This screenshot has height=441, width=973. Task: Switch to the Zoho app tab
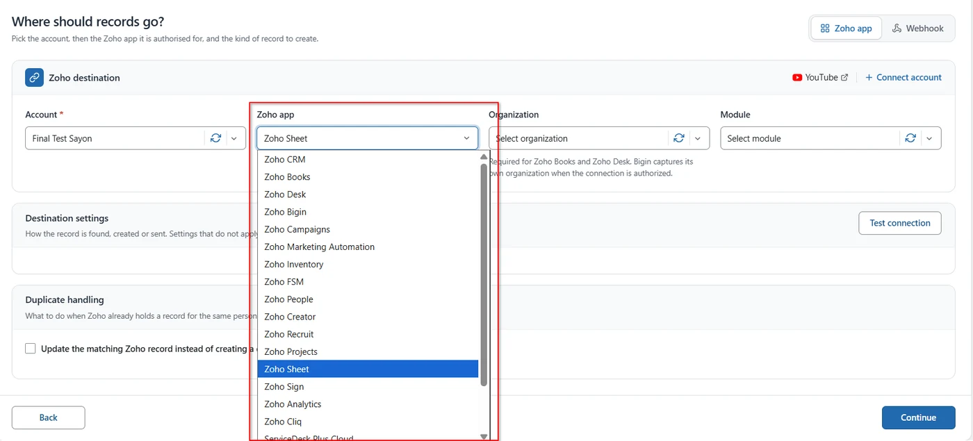(x=846, y=28)
